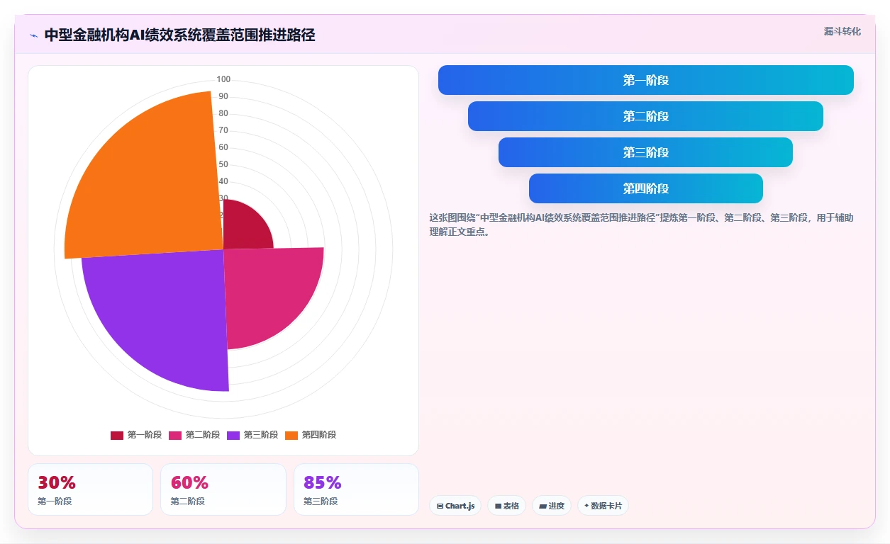Toggle 第四阶段 legend orange swatch
The image size is (890, 544).
pyautogui.click(x=291, y=435)
